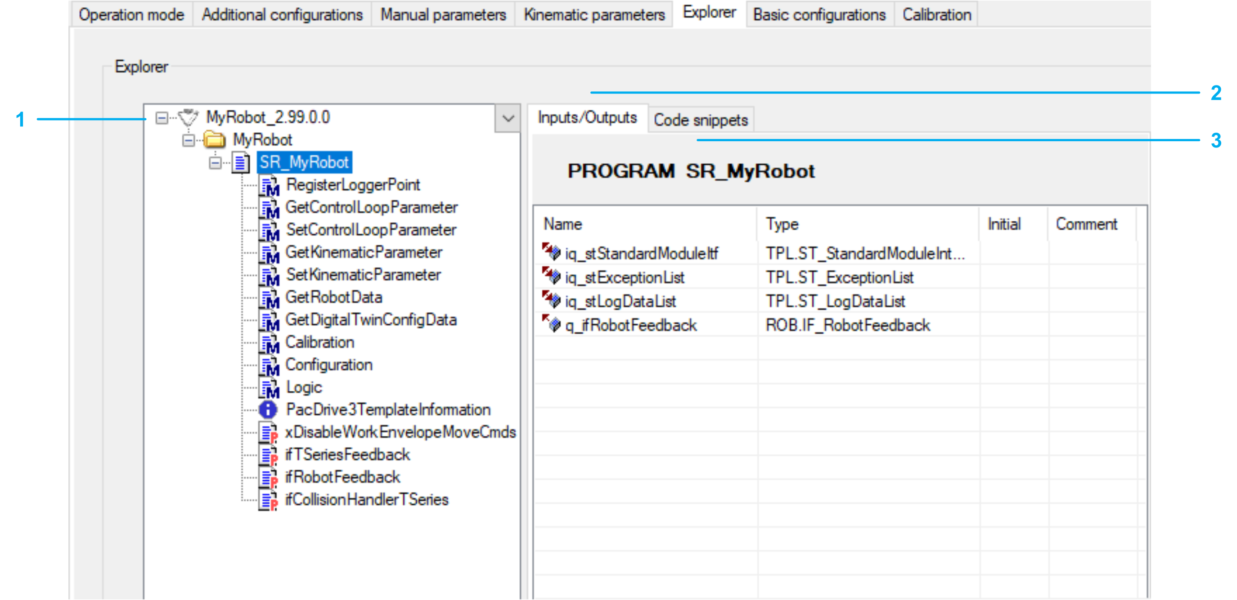Select the iq_stLogDataList table row
Viewport: 1237px width, 600px height.
621,301
